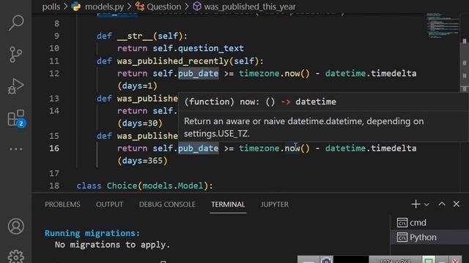
Task: Open the terminal launch profile dropdown arrow
Action: [x=426, y=205]
